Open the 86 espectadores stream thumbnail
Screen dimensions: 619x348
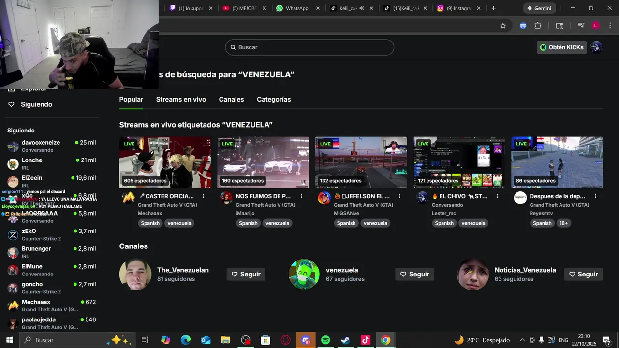[557, 162]
